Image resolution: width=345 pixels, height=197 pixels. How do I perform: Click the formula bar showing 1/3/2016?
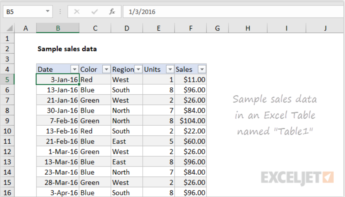[x=233, y=12]
